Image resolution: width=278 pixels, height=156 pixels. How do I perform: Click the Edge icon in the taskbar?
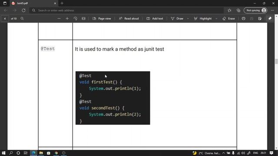click(33, 153)
